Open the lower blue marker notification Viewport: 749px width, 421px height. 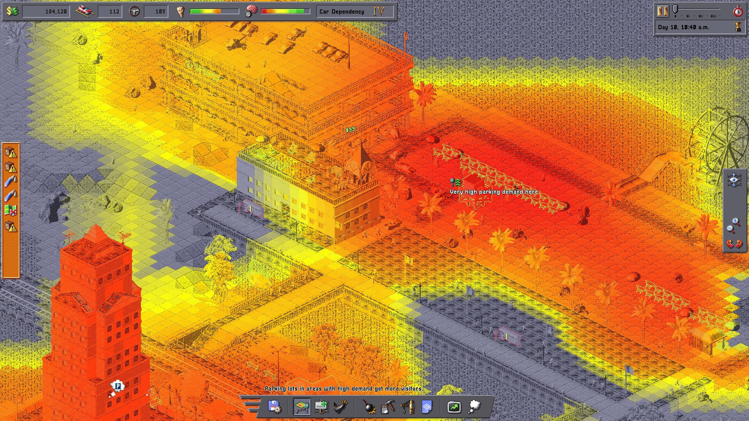tap(11, 196)
